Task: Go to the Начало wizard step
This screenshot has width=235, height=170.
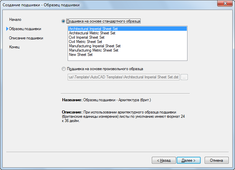Action: [x=15, y=20]
